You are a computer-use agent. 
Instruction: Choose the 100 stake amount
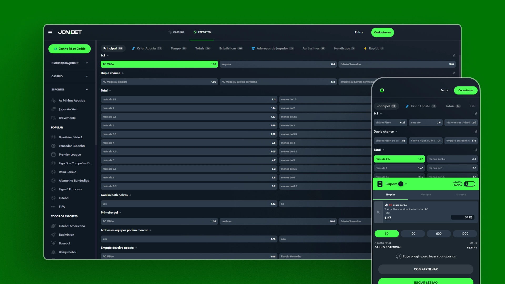413,234
